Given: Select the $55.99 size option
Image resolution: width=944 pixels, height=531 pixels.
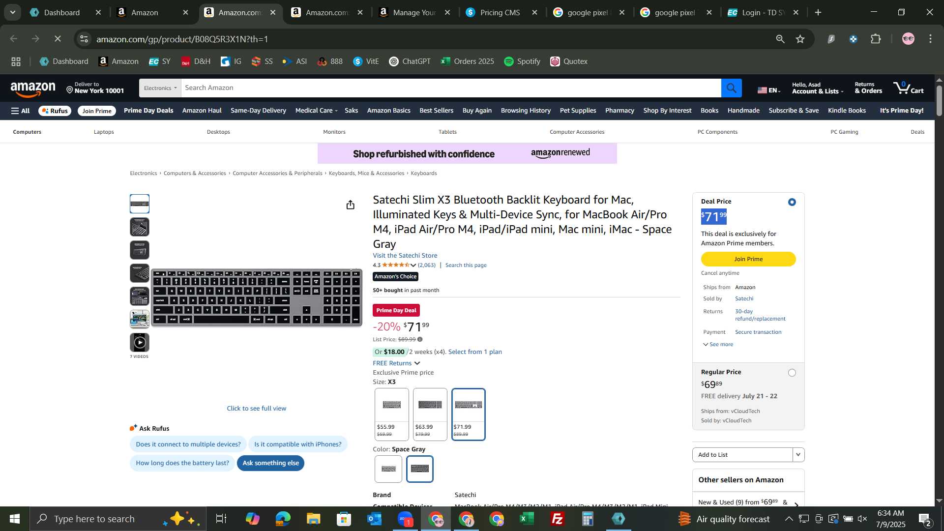Looking at the screenshot, I should point(391,414).
